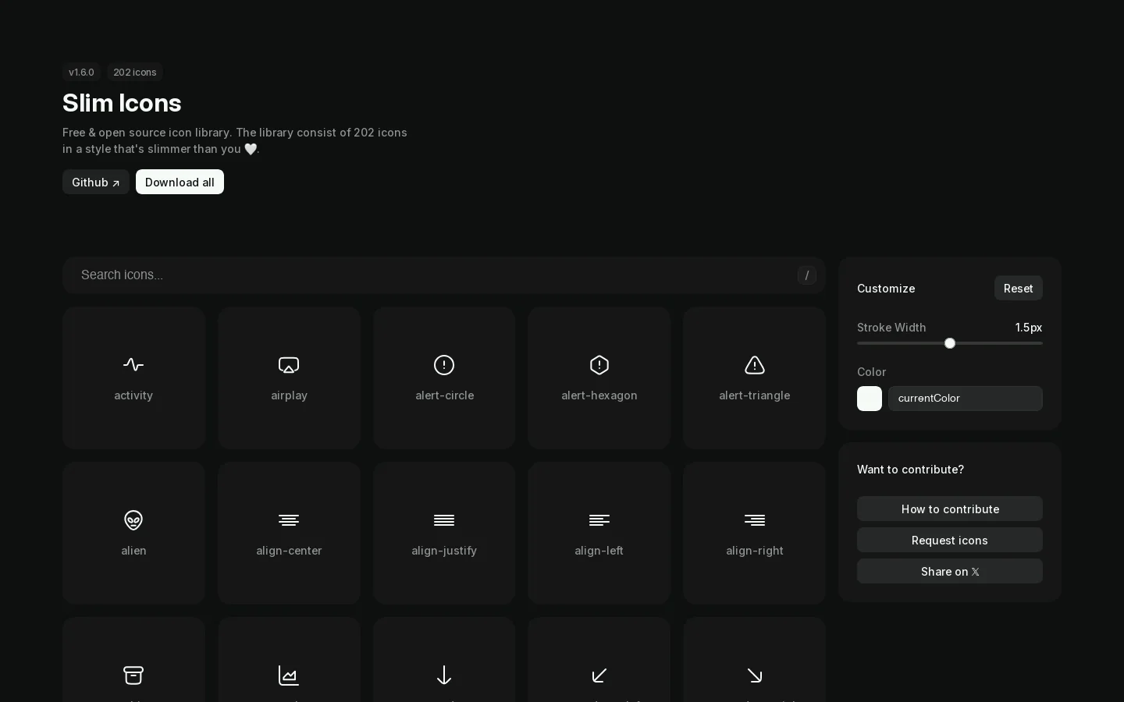Click the slash shortcut hint in search
This screenshot has width=1124, height=702.
tap(807, 275)
